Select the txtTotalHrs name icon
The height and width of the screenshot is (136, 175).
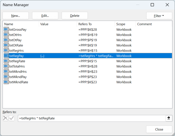pyautogui.click(x=6, y=66)
